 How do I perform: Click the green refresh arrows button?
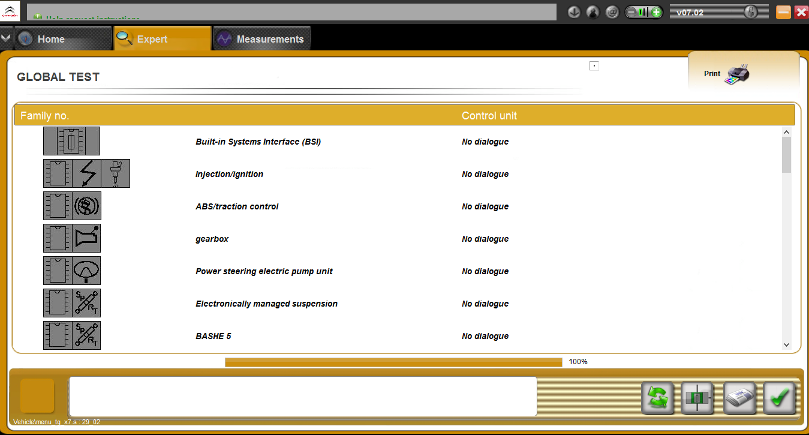pos(657,398)
